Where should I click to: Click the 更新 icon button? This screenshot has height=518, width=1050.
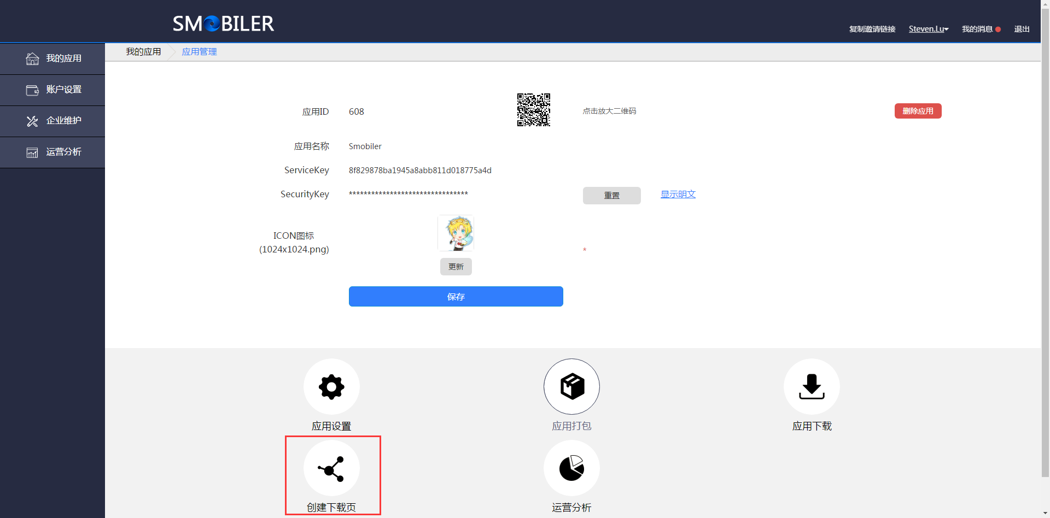pyautogui.click(x=456, y=267)
